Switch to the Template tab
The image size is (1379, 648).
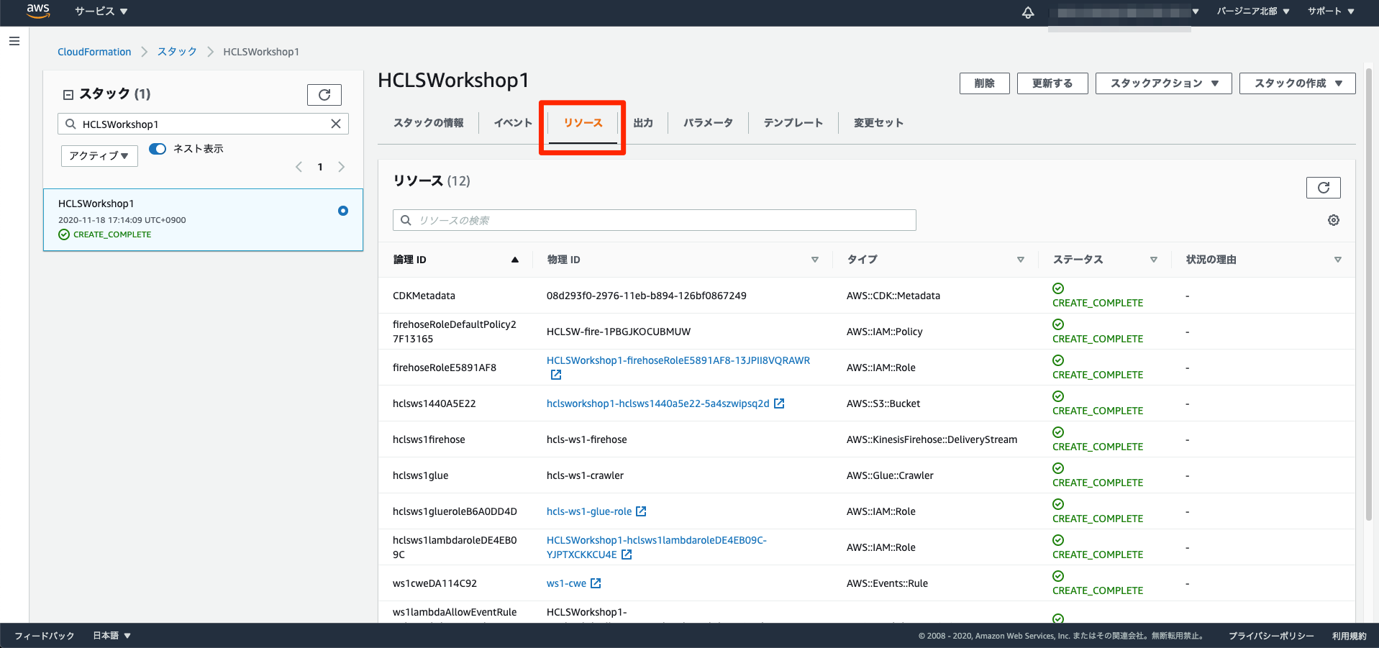[x=793, y=123]
